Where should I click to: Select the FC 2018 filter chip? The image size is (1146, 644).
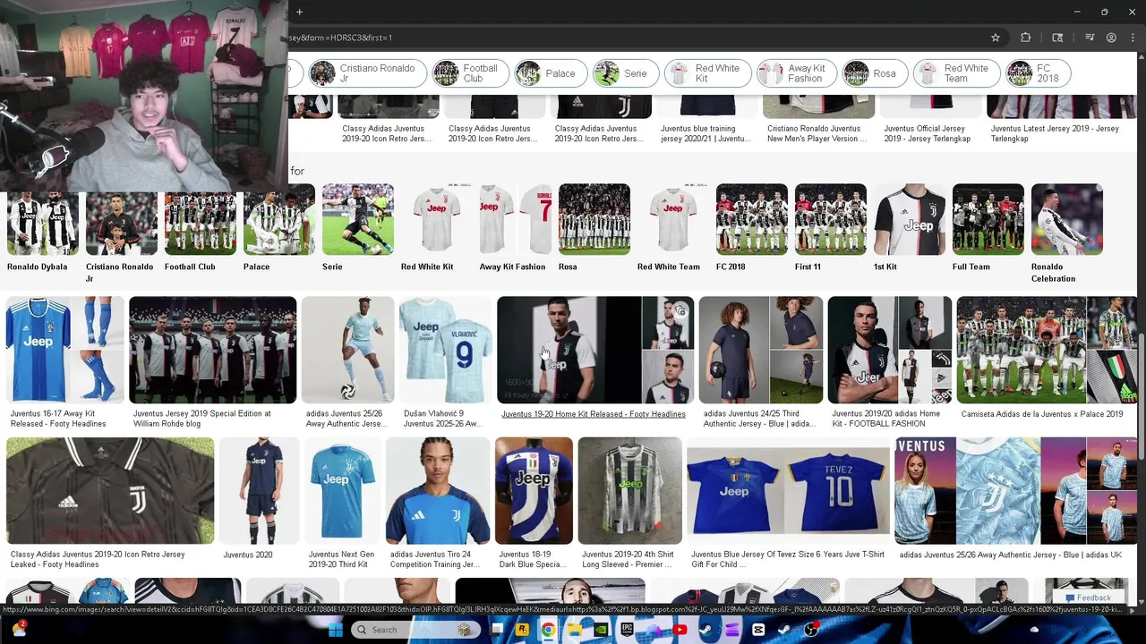tap(1037, 73)
